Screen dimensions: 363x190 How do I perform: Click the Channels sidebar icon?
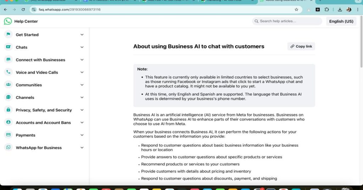(9, 97)
